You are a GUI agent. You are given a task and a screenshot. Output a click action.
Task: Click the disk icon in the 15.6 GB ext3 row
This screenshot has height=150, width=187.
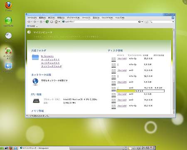coord(113,100)
